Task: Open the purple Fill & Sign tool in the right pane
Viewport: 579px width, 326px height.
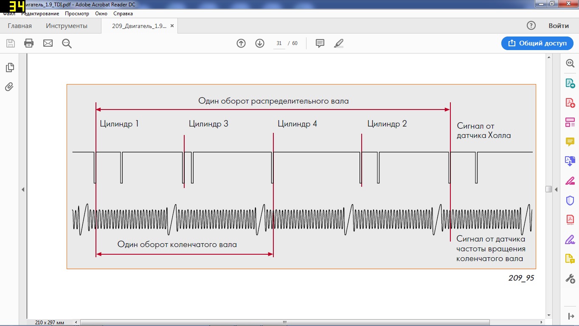Action: pos(570,239)
